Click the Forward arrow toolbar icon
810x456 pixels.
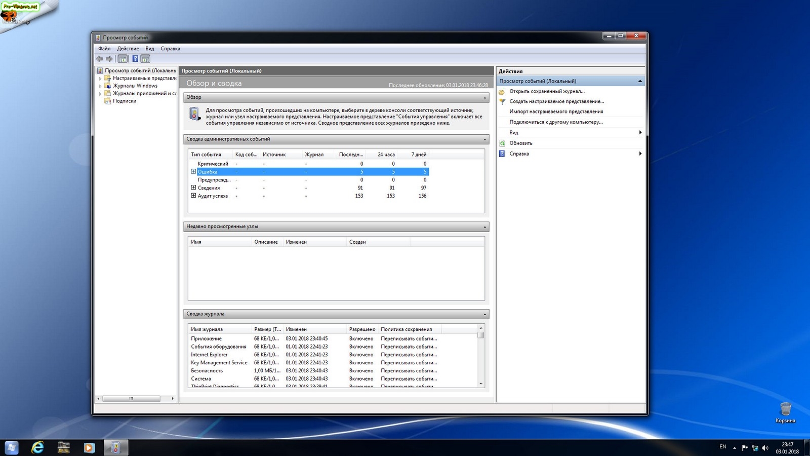click(x=109, y=59)
